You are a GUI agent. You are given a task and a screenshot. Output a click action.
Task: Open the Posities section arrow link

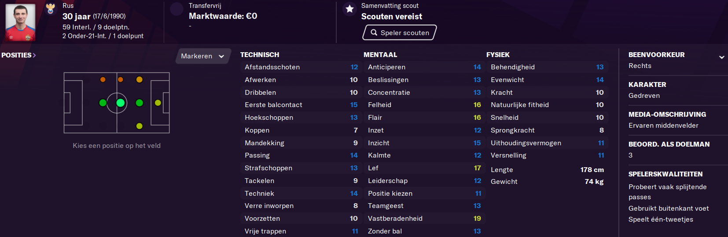18,55
